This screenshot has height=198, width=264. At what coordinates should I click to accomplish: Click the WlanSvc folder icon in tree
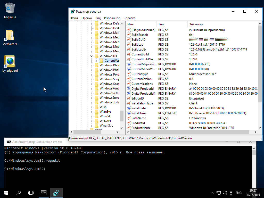(96, 112)
